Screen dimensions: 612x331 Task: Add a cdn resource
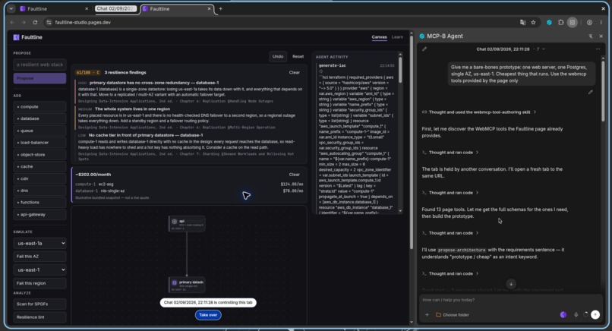39,178
